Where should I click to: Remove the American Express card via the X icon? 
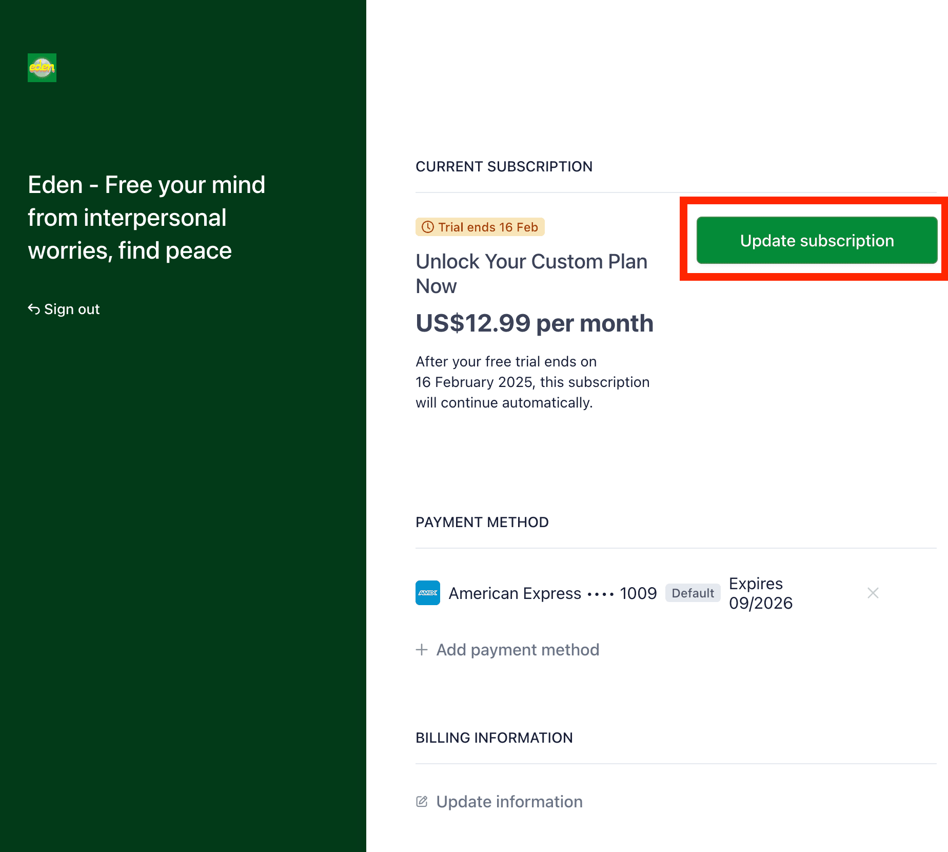pyautogui.click(x=873, y=593)
